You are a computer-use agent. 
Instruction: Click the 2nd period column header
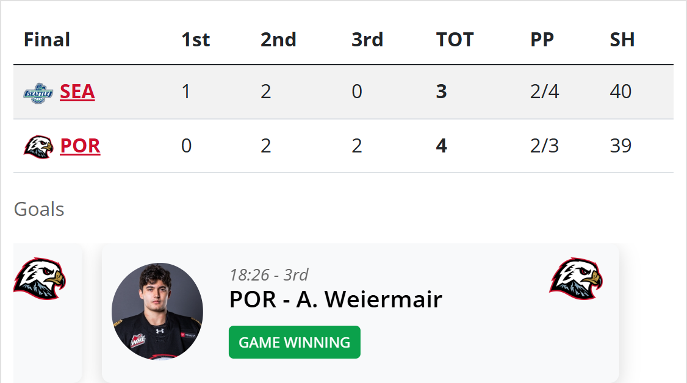[278, 40]
